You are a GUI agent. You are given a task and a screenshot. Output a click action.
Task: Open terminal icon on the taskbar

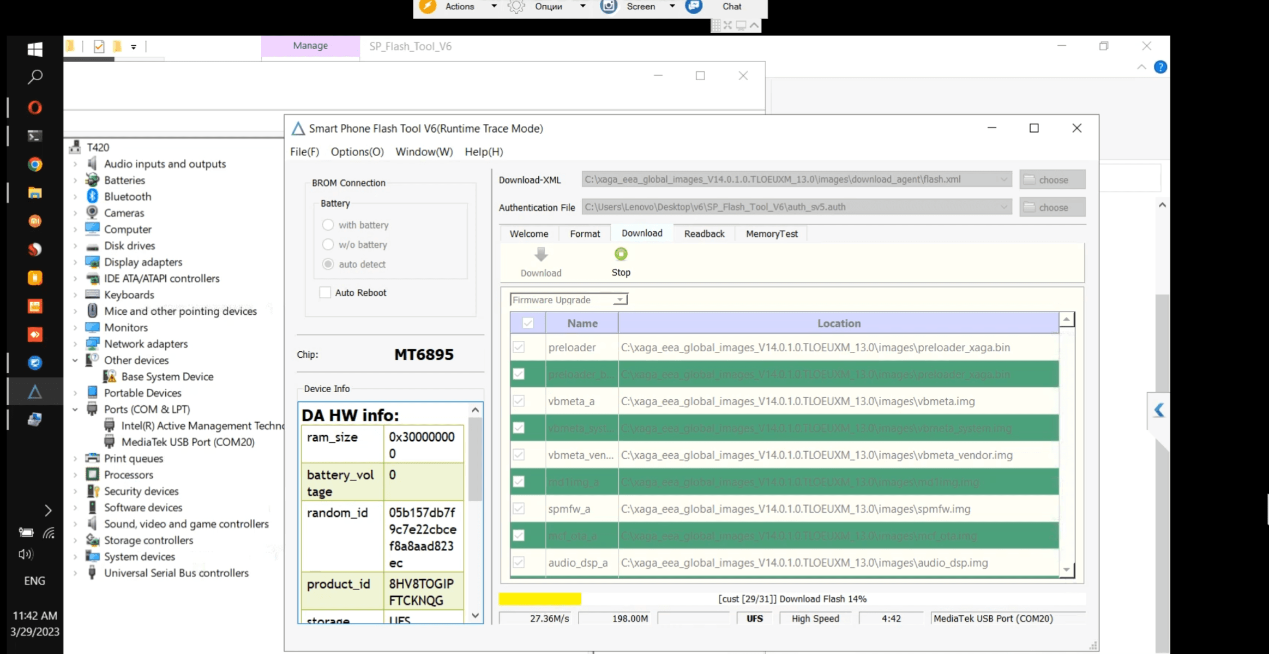click(x=35, y=136)
